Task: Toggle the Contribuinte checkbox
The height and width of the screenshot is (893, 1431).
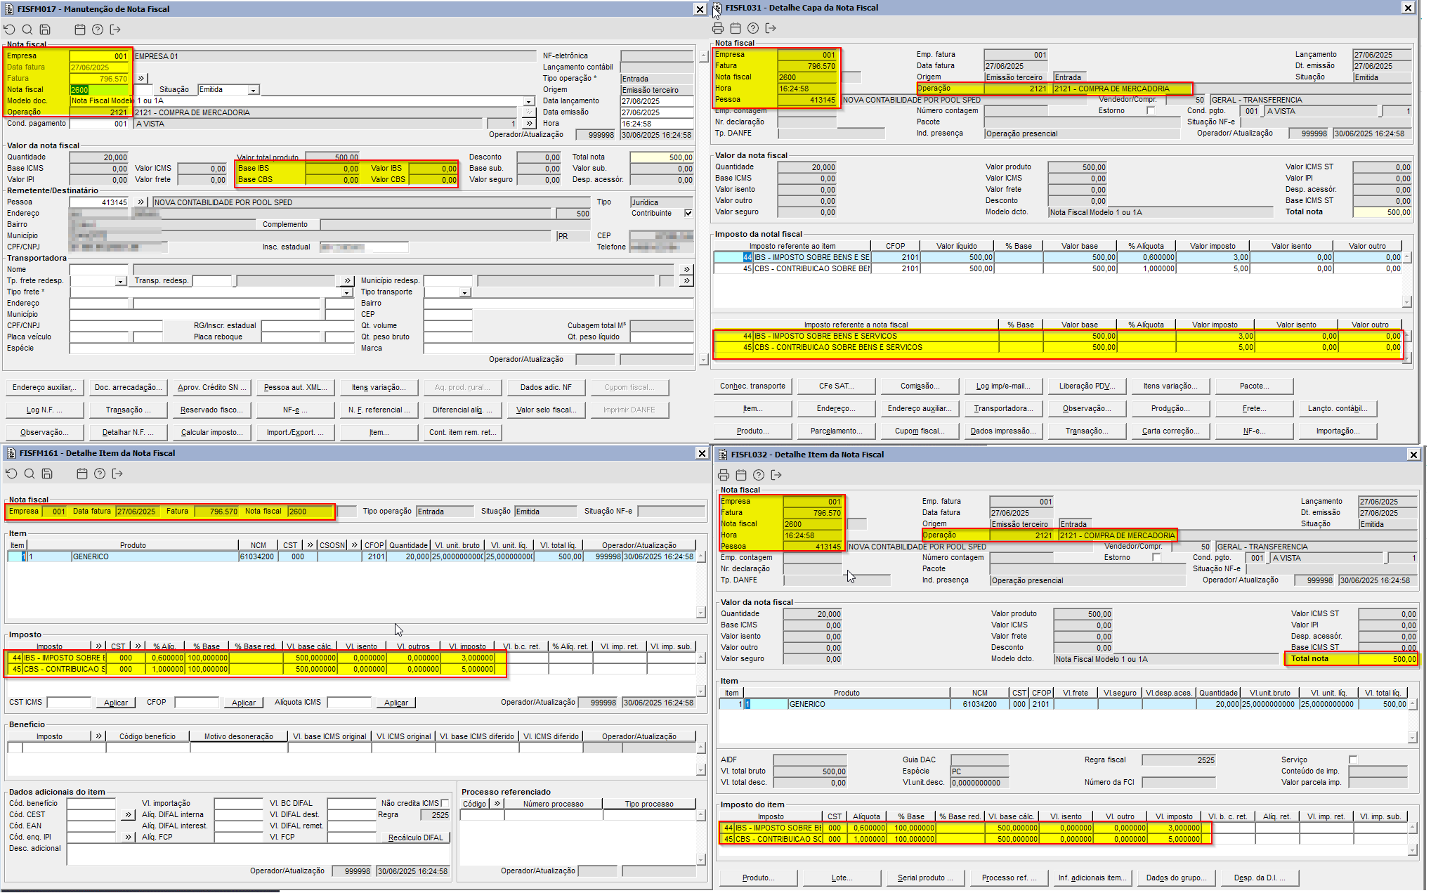Action: (x=688, y=213)
